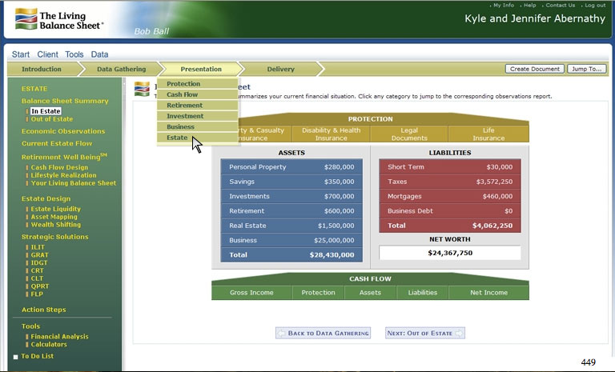
Task: Go to the Delivery step tab
Action: click(280, 69)
